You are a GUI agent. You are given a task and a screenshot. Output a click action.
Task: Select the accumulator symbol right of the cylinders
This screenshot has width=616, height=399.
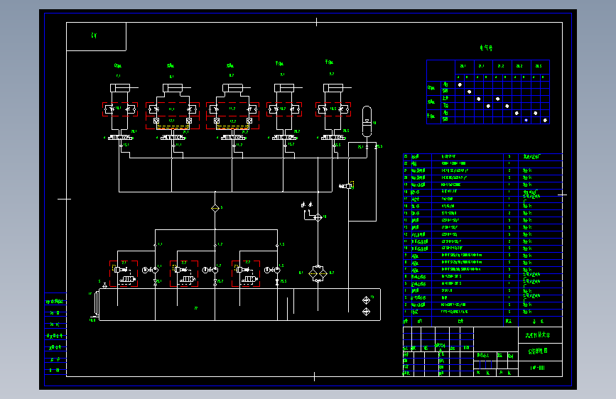pyautogui.click(x=367, y=121)
